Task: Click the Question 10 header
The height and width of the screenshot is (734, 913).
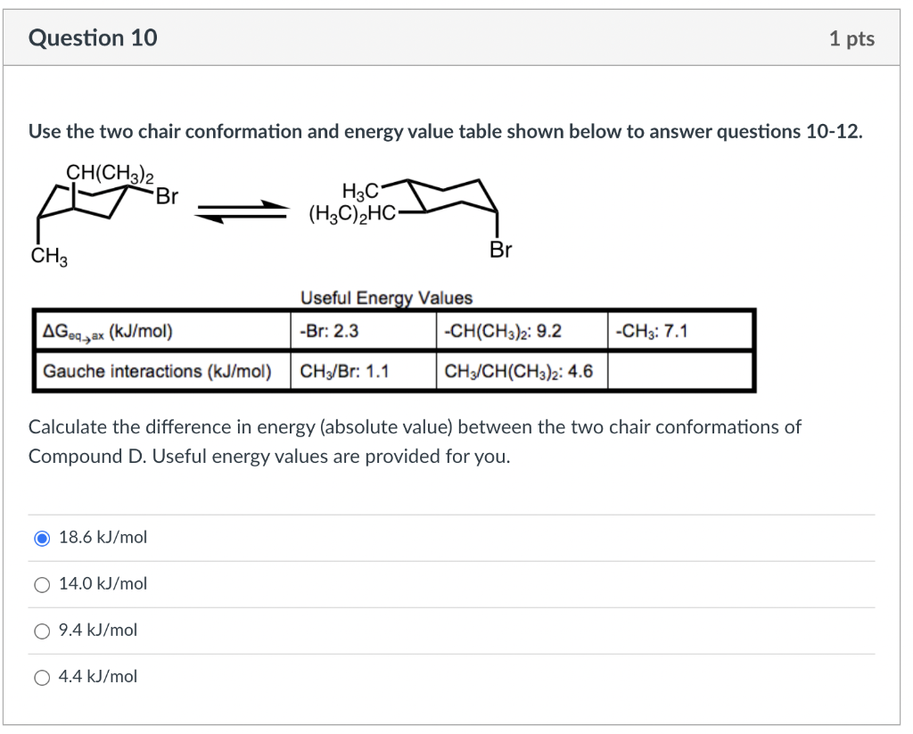Action: point(92,37)
